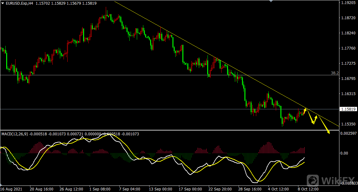Click the 1.19205 top price scale label
This screenshot has height=192, width=358.
point(348,3)
